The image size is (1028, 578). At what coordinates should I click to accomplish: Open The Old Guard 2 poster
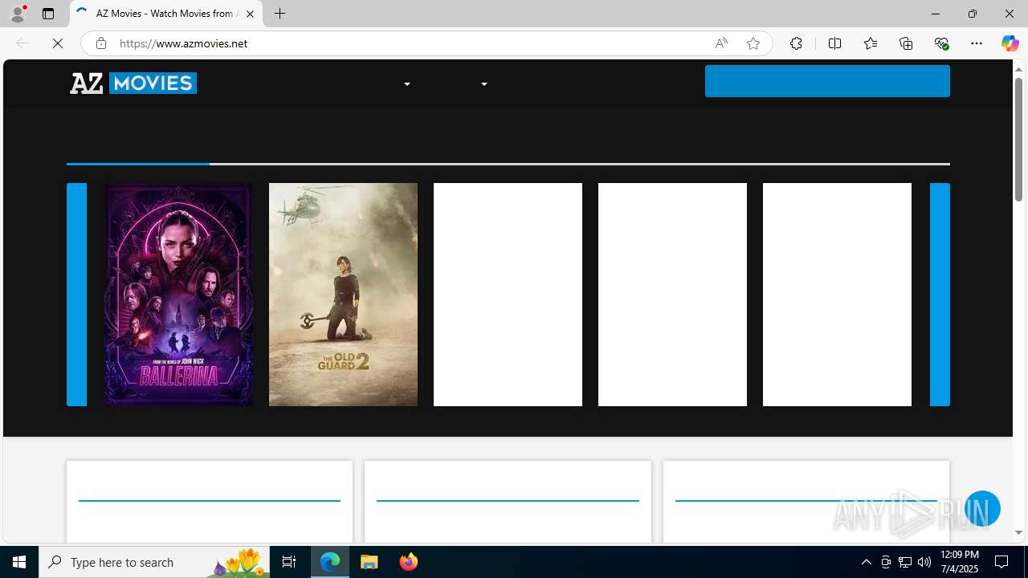pyautogui.click(x=343, y=295)
